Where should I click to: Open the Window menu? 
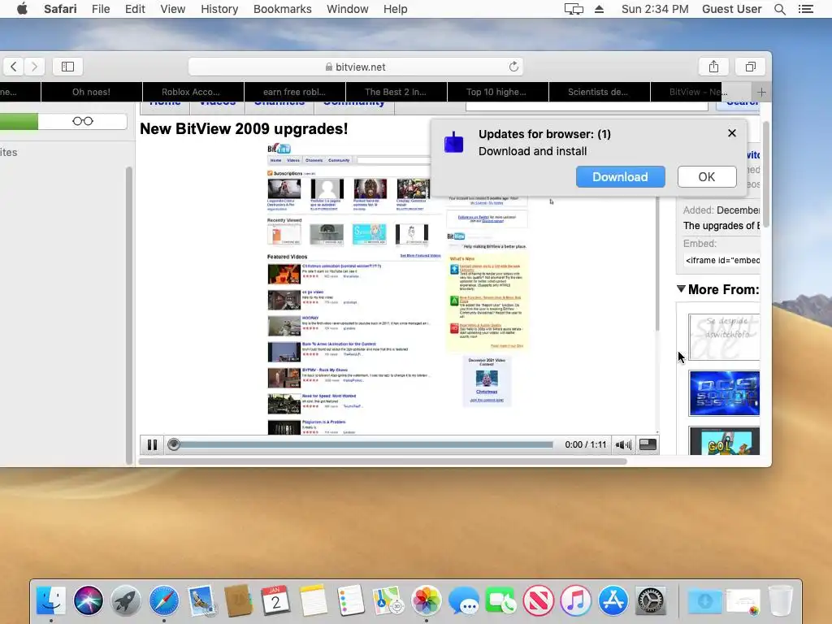(x=348, y=9)
